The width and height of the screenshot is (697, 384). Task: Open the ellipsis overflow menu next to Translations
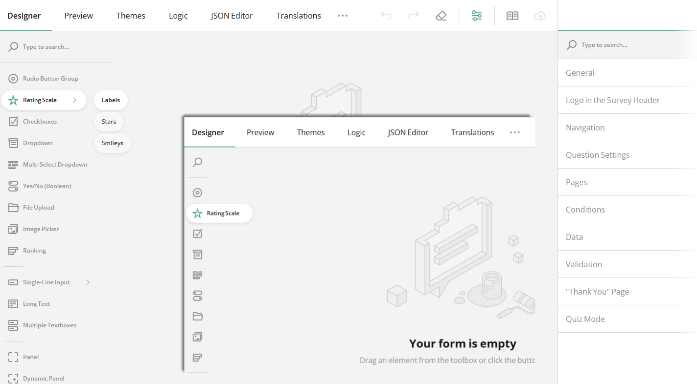pyautogui.click(x=343, y=15)
